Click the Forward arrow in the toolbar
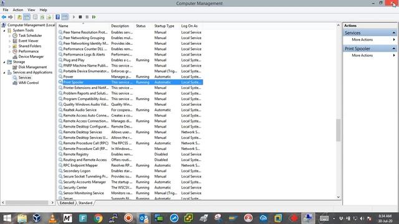This screenshot has height=224, width=399. (x=11, y=17)
